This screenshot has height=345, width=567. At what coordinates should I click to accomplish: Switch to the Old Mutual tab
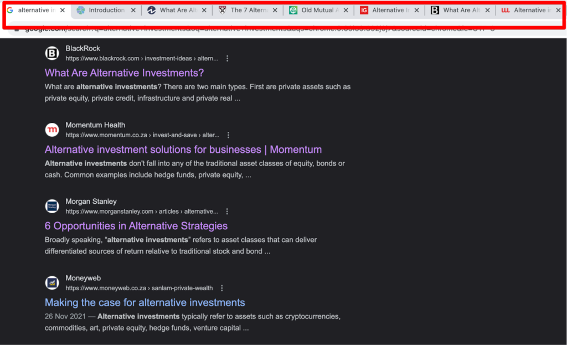point(318,11)
